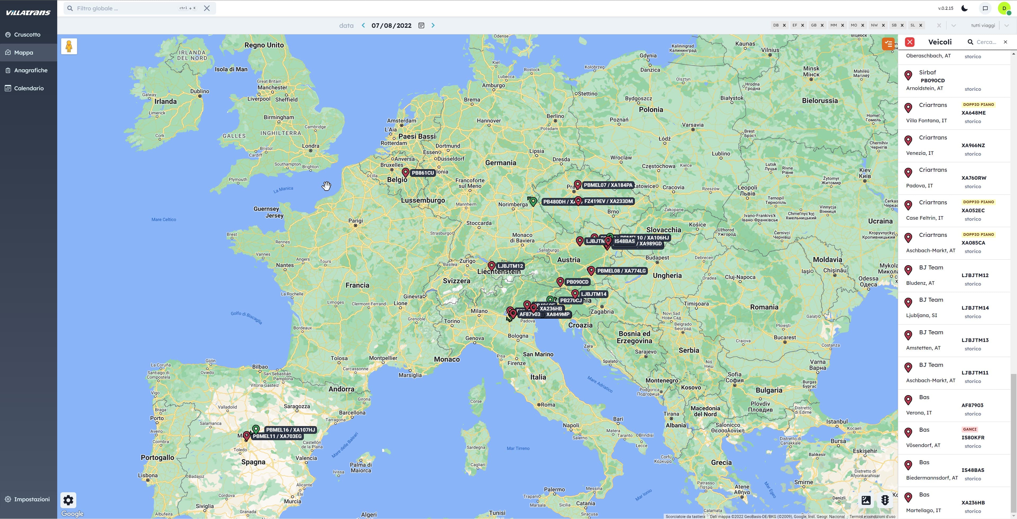The height and width of the screenshot is (519, 1017).
Task: Expand the tag filter dropdown
Action: tap(954, 26)
